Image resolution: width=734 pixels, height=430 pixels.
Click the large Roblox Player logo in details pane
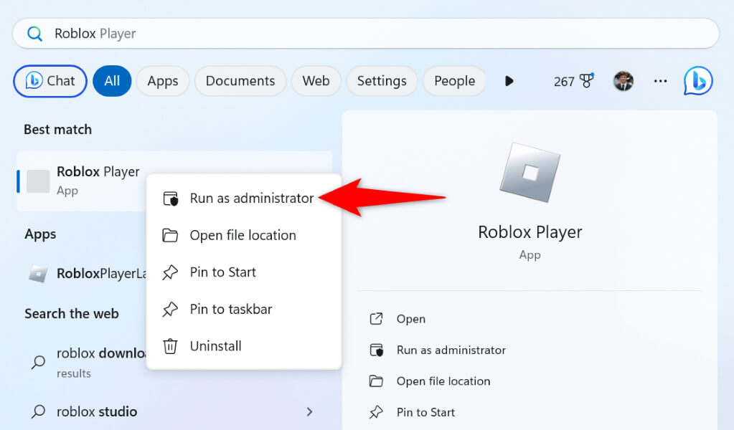pyautogui.click(x=530, y=173)
